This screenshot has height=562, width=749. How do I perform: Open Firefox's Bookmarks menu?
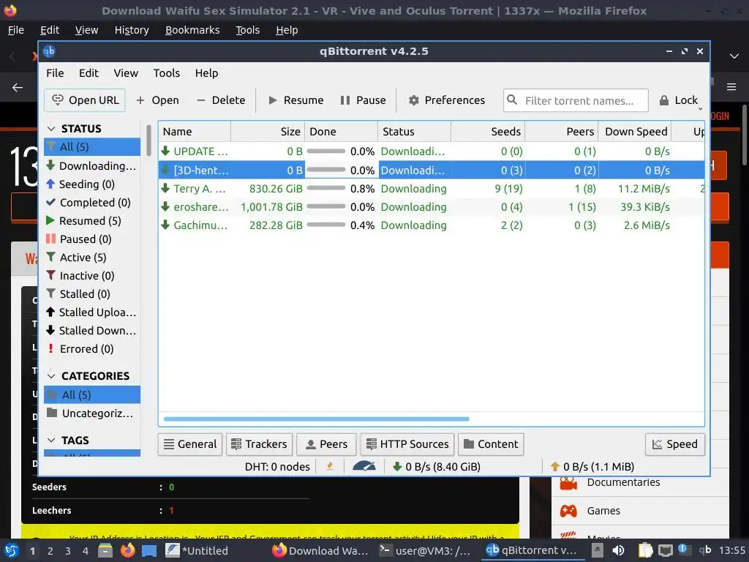click(x=192, y=30)
